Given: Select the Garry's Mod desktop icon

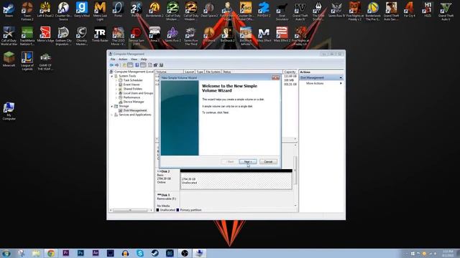Looking at the screenshot, I should [81, 9].
